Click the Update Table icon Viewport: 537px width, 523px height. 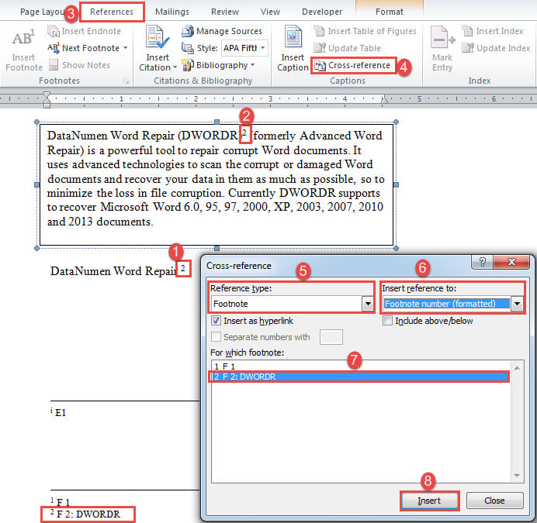point(320,48)
